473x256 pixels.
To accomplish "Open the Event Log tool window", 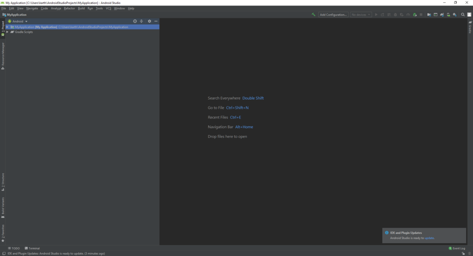I will coord(457,249).
